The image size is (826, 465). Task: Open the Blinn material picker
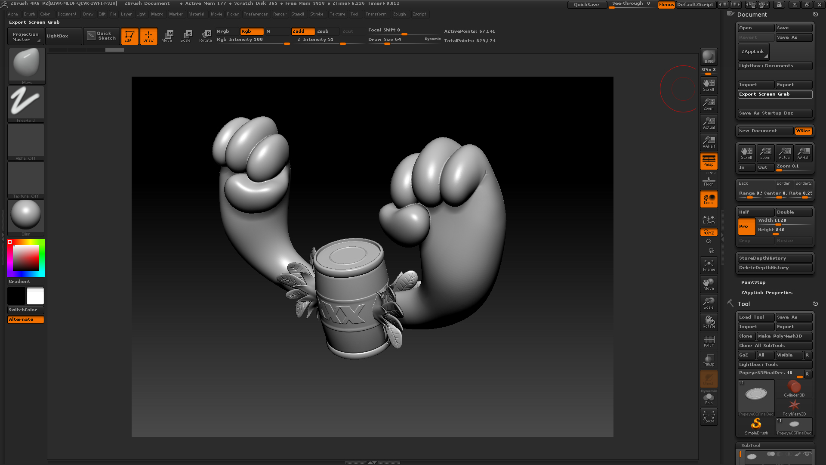coord(26,218)
